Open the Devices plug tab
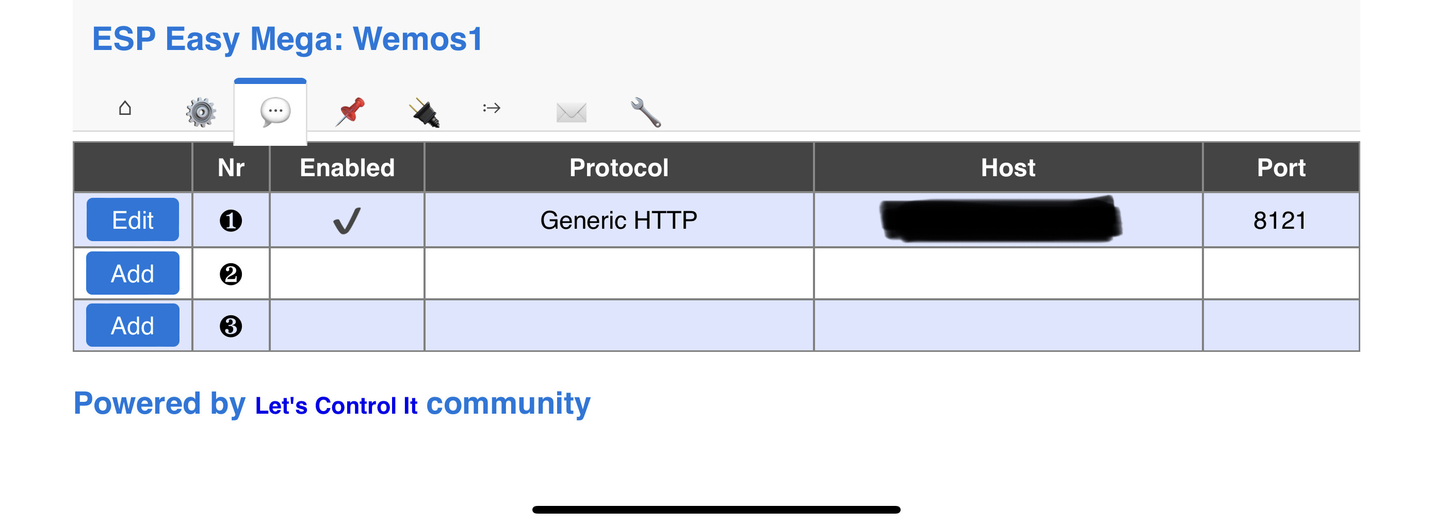 425,112
